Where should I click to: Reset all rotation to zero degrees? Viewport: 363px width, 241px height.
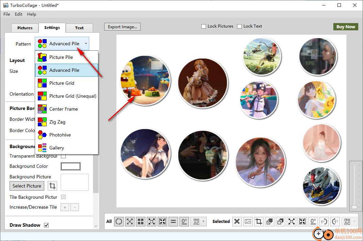pyautogui.click(x=184, y=222)
